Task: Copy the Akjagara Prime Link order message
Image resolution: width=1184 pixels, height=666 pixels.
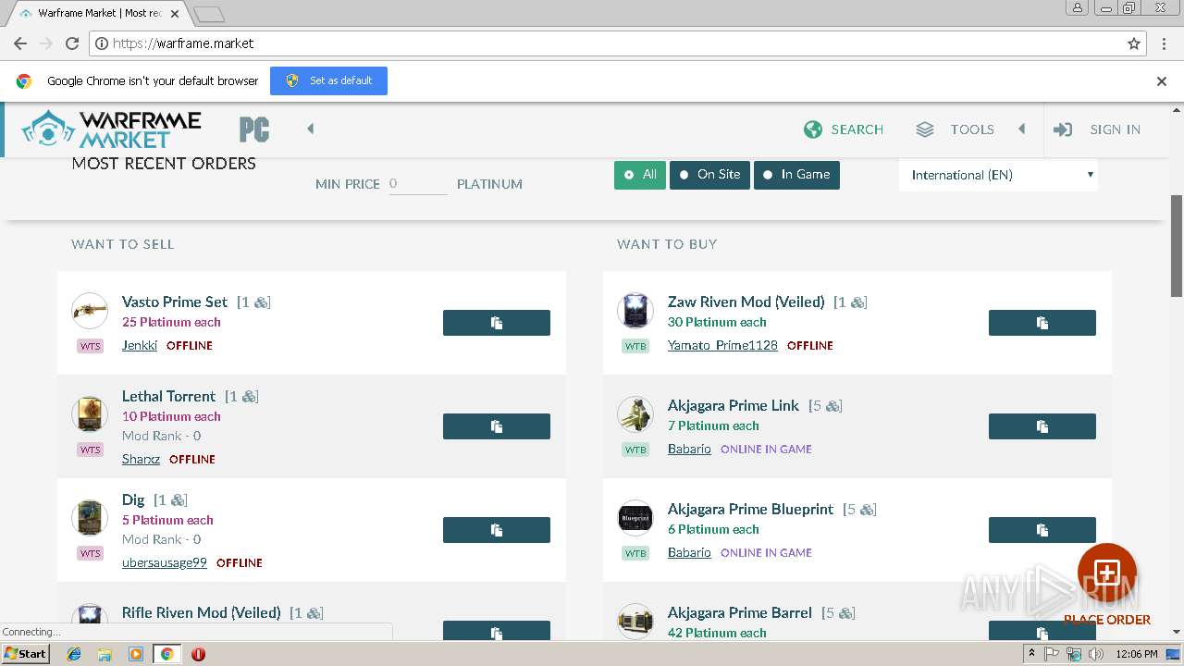Action: [1042, 426]
